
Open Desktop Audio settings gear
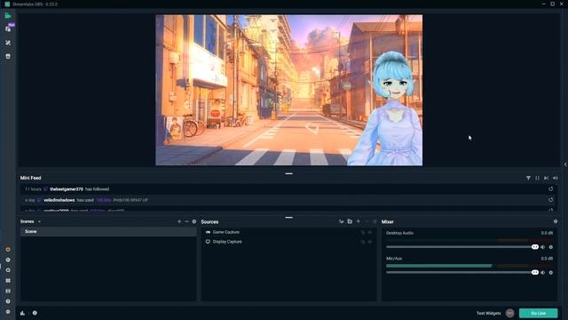(551, 247)
